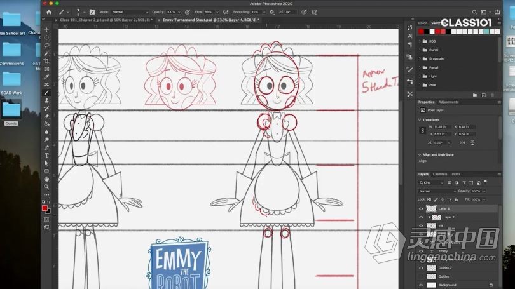Switch to the Channels tab
Viewport: 515px width, 289px height.
(x=440, y=174)
